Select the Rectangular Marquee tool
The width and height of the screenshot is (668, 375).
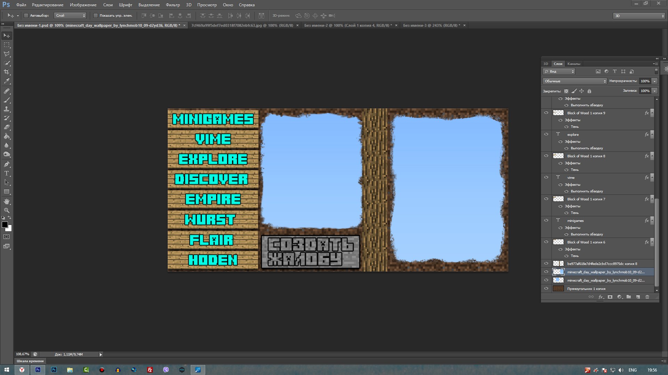pos(7,45)
